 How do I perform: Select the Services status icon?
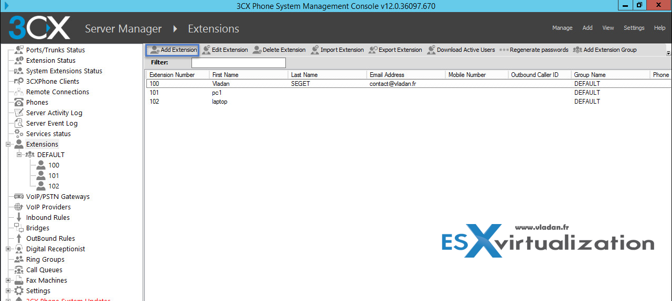[19, 133]
